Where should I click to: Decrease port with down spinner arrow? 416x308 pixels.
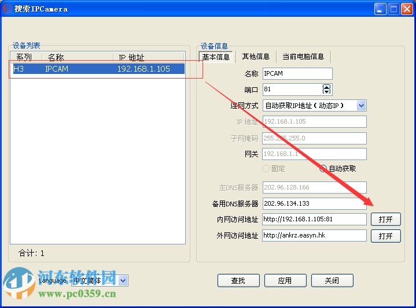point(326,92)
